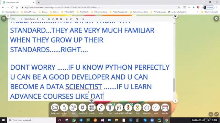Viewport: 220px width, 123px height.
Task: Click the browser address bar
Action: click(x=98, y=8)
